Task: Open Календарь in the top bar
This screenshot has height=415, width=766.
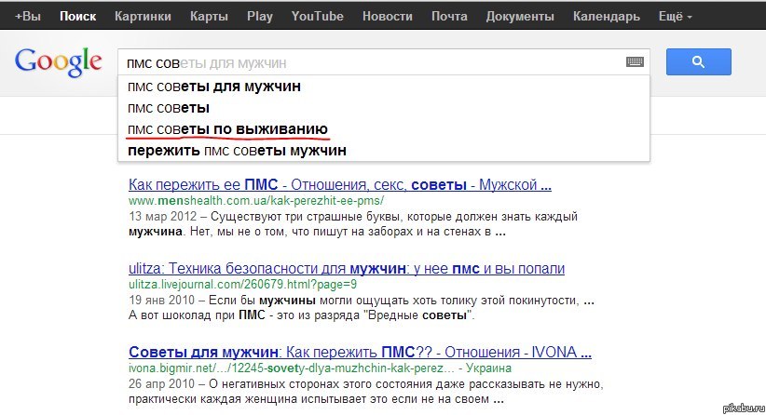Action: coord(606,17)
